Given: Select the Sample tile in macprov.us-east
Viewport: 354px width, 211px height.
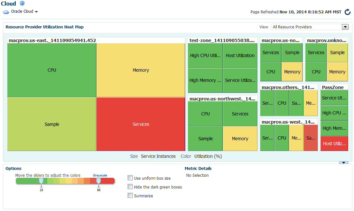Looking at the screenshot, I should (51, 124).
